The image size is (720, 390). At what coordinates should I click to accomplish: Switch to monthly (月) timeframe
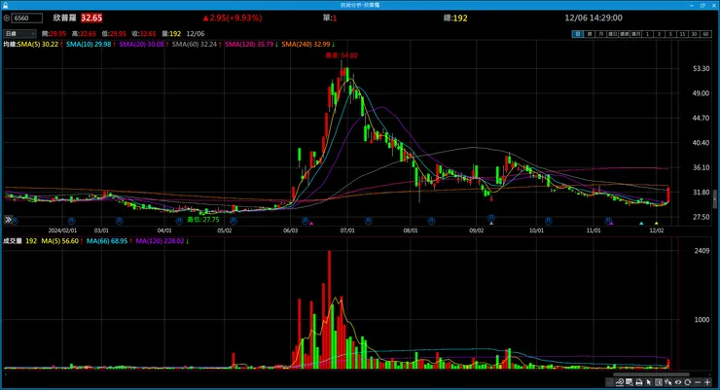[600, 34]
